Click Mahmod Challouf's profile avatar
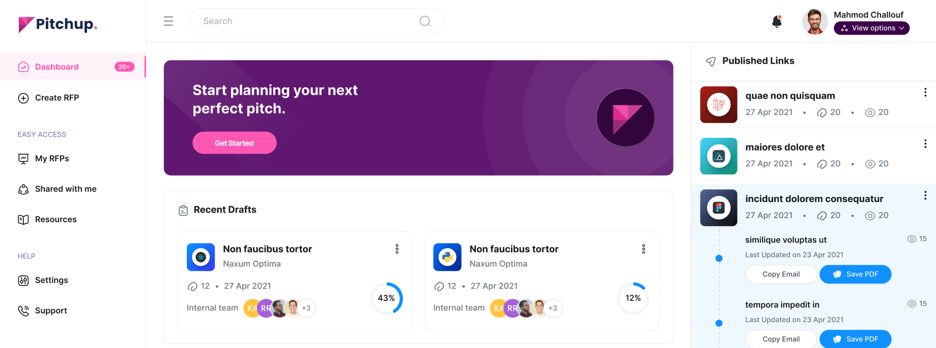The width and height of the screenshot is (936, 348). (814, 22)
